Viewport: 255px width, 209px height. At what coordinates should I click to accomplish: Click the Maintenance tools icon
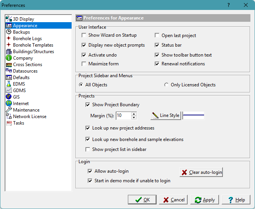click(9, 110)
